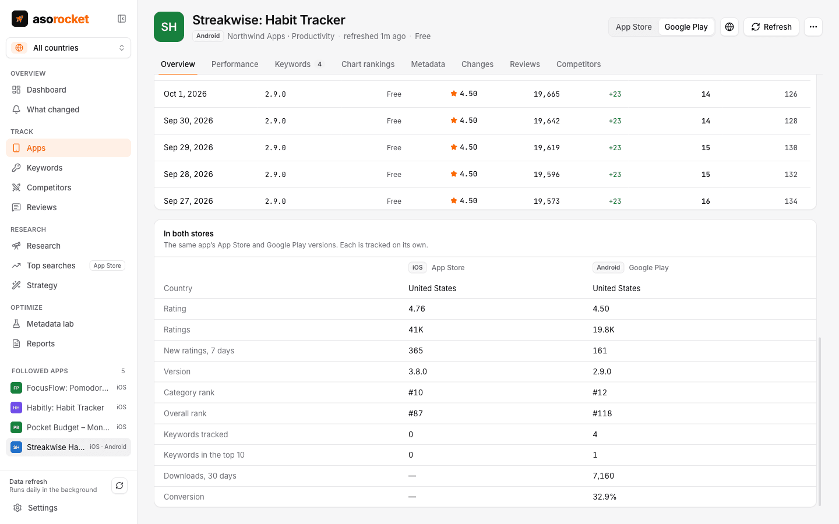The width and height of the screenshot is (839, 524).
Task: Open the Dashboard icon in sidebar
Action: coord(16,90)
